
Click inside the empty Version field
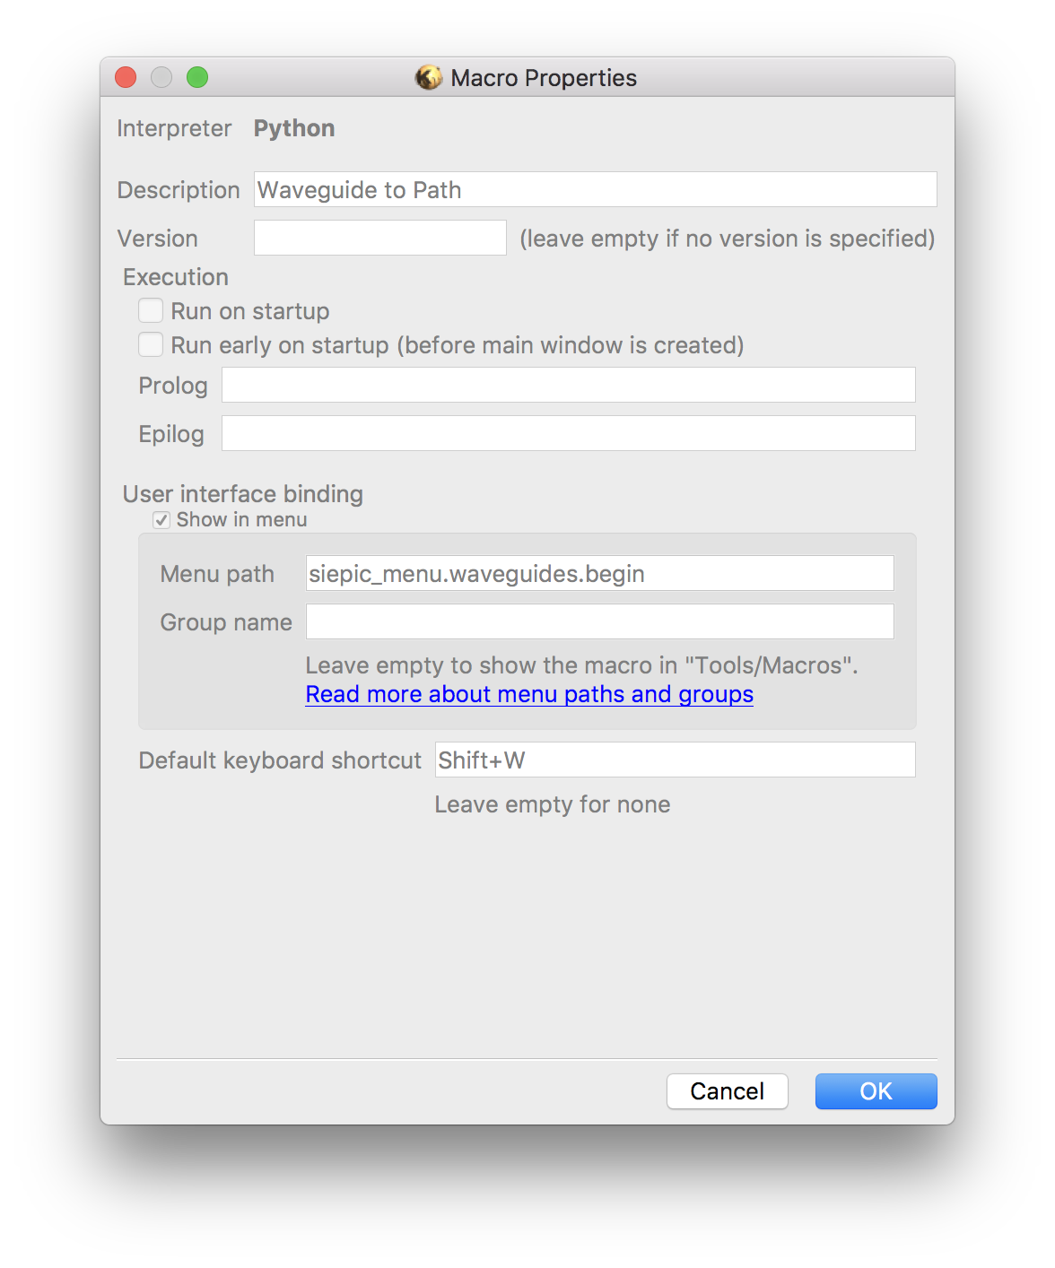click(379, 238)
